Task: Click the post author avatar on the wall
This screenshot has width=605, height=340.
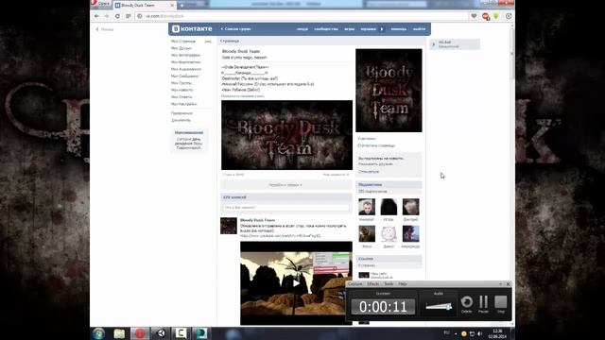Action: click(229, 226)
